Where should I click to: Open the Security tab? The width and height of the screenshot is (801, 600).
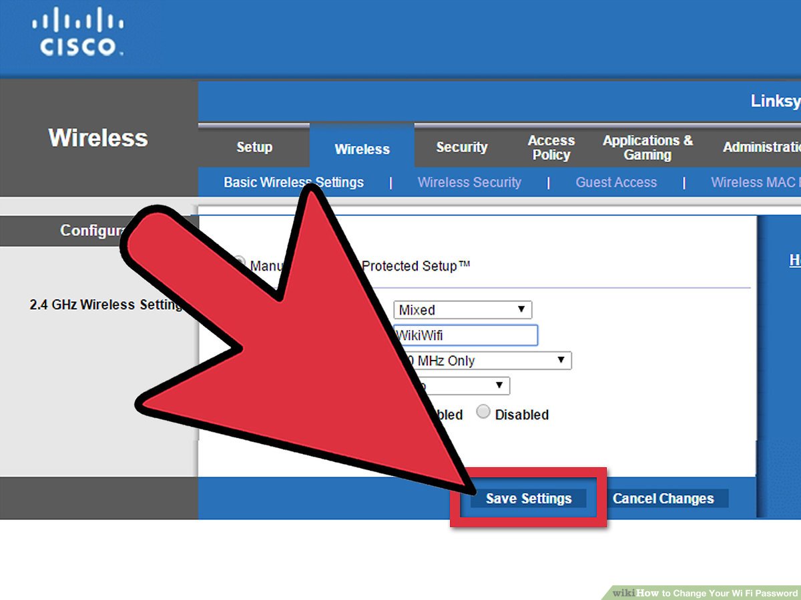coord(461,147)
